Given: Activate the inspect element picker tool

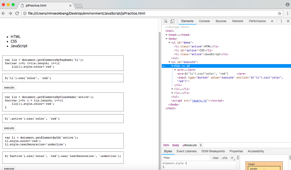Looking at the screenshot, I should pyautogui.click(x=166, y=21).
